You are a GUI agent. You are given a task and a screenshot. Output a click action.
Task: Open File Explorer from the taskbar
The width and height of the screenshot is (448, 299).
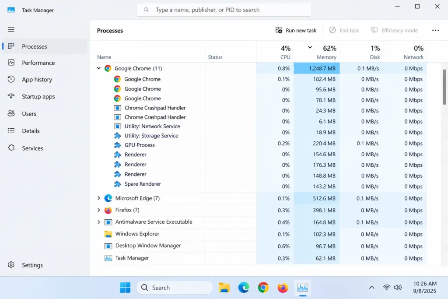point(224,288)
